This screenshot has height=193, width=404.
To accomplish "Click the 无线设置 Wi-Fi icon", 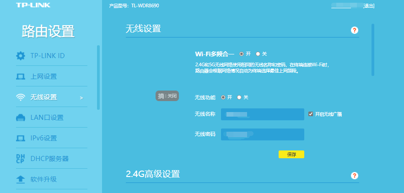I will coord(21,97).
